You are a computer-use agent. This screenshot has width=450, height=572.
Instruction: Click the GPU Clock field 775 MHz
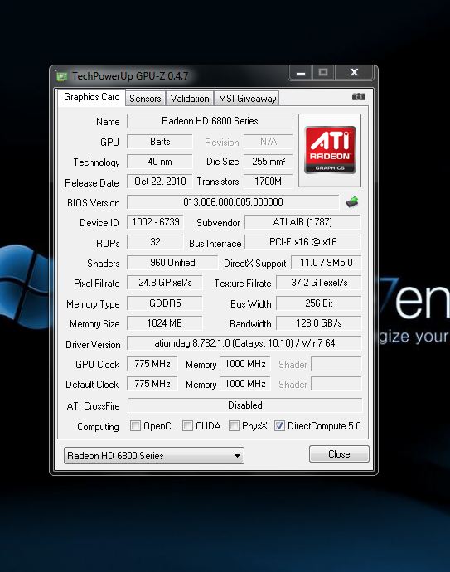[152, 364]
